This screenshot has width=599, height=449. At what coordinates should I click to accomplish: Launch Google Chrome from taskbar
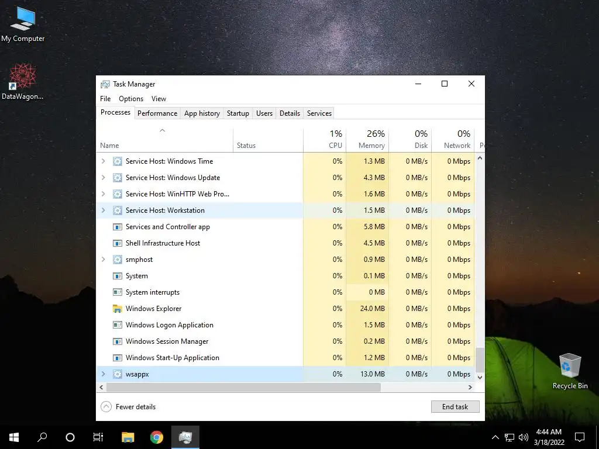coord(157,437)
